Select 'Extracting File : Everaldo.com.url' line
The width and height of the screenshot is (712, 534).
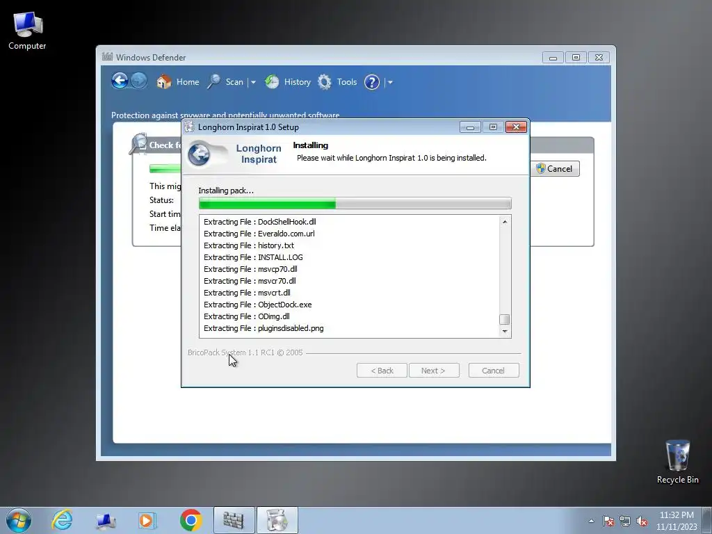click(259, 234)
